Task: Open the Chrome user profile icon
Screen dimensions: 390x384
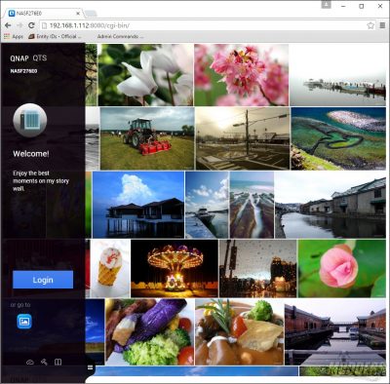Action: (x=327, y=4)
